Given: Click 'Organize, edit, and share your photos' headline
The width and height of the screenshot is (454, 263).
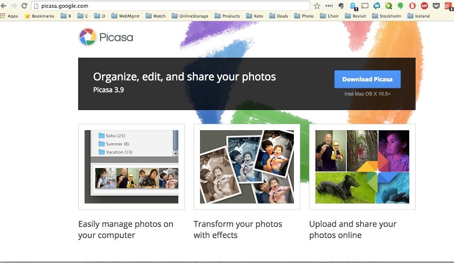Looking at the screenshot, I should (x=185, y=77).
